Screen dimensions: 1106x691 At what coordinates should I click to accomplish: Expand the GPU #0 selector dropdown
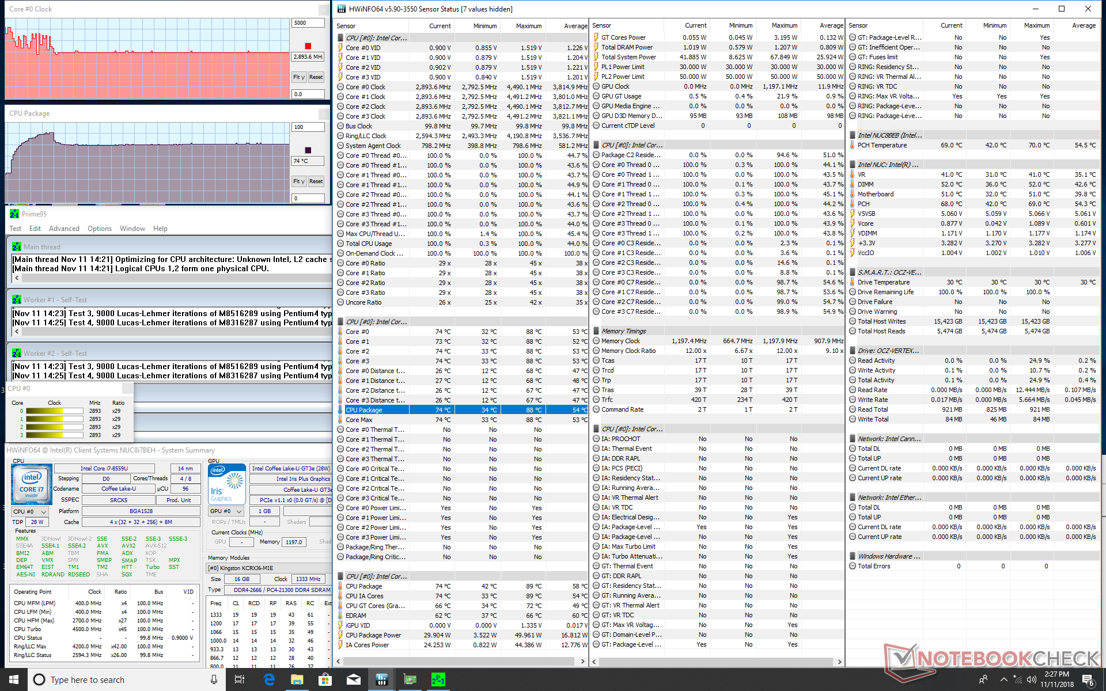[226, 511]
